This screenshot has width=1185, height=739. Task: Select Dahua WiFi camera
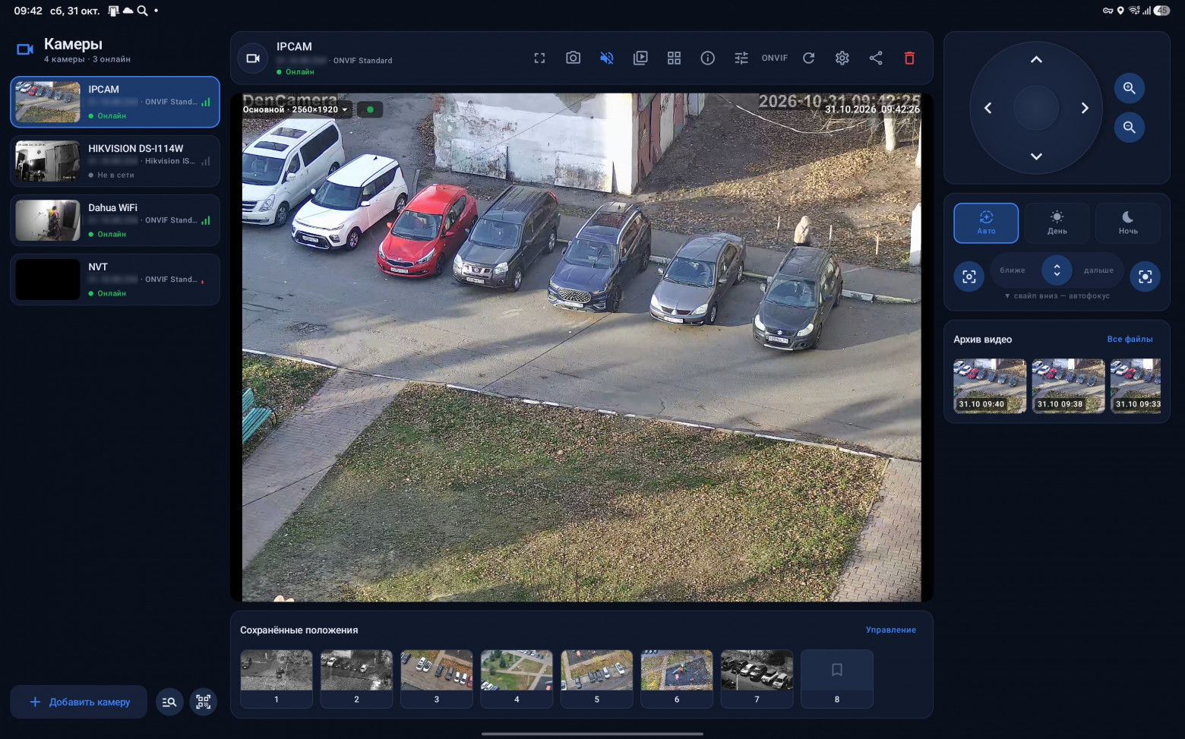pyautogui.click(x=115, y=220)
